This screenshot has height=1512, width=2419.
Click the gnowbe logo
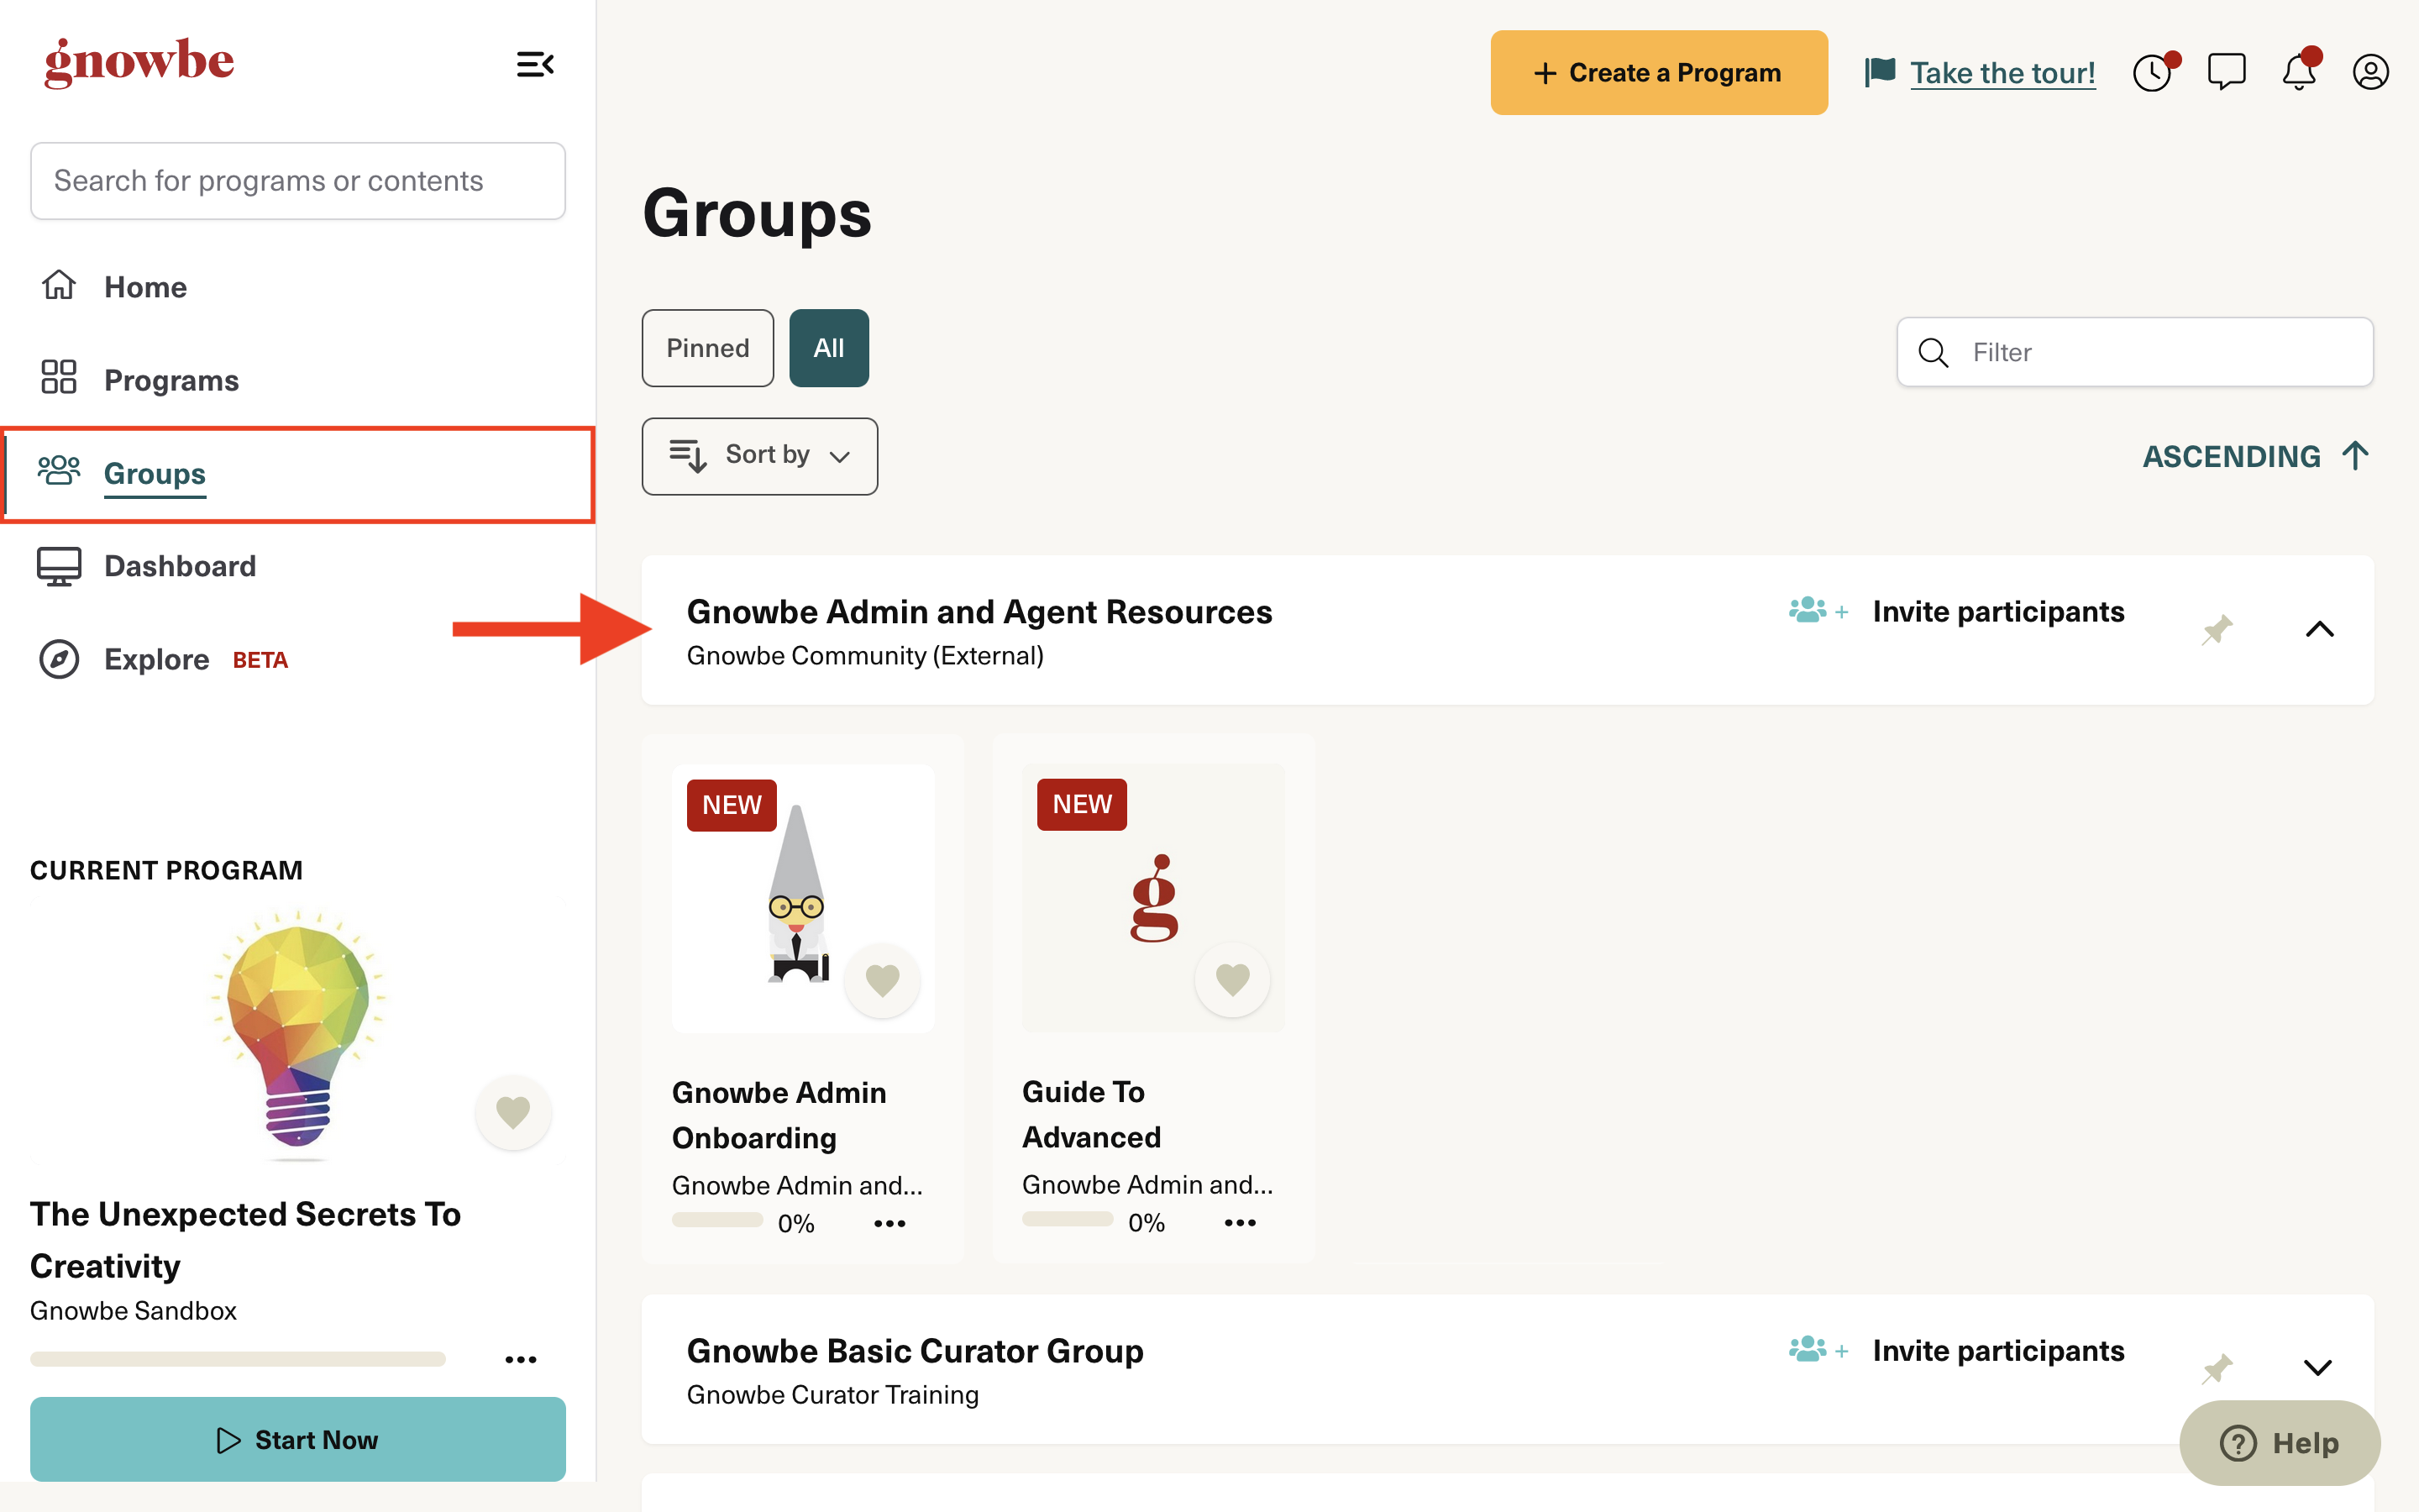[139, 62]
